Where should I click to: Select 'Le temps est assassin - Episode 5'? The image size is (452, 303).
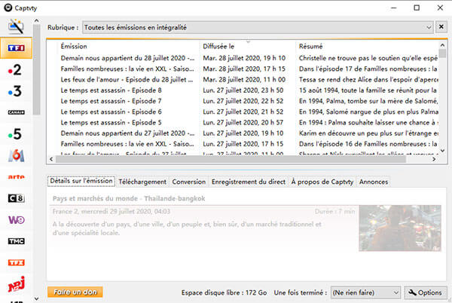pyautogui.click(x=111, y=123)
